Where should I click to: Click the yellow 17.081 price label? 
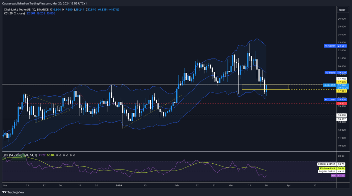[x=341, y=91]
